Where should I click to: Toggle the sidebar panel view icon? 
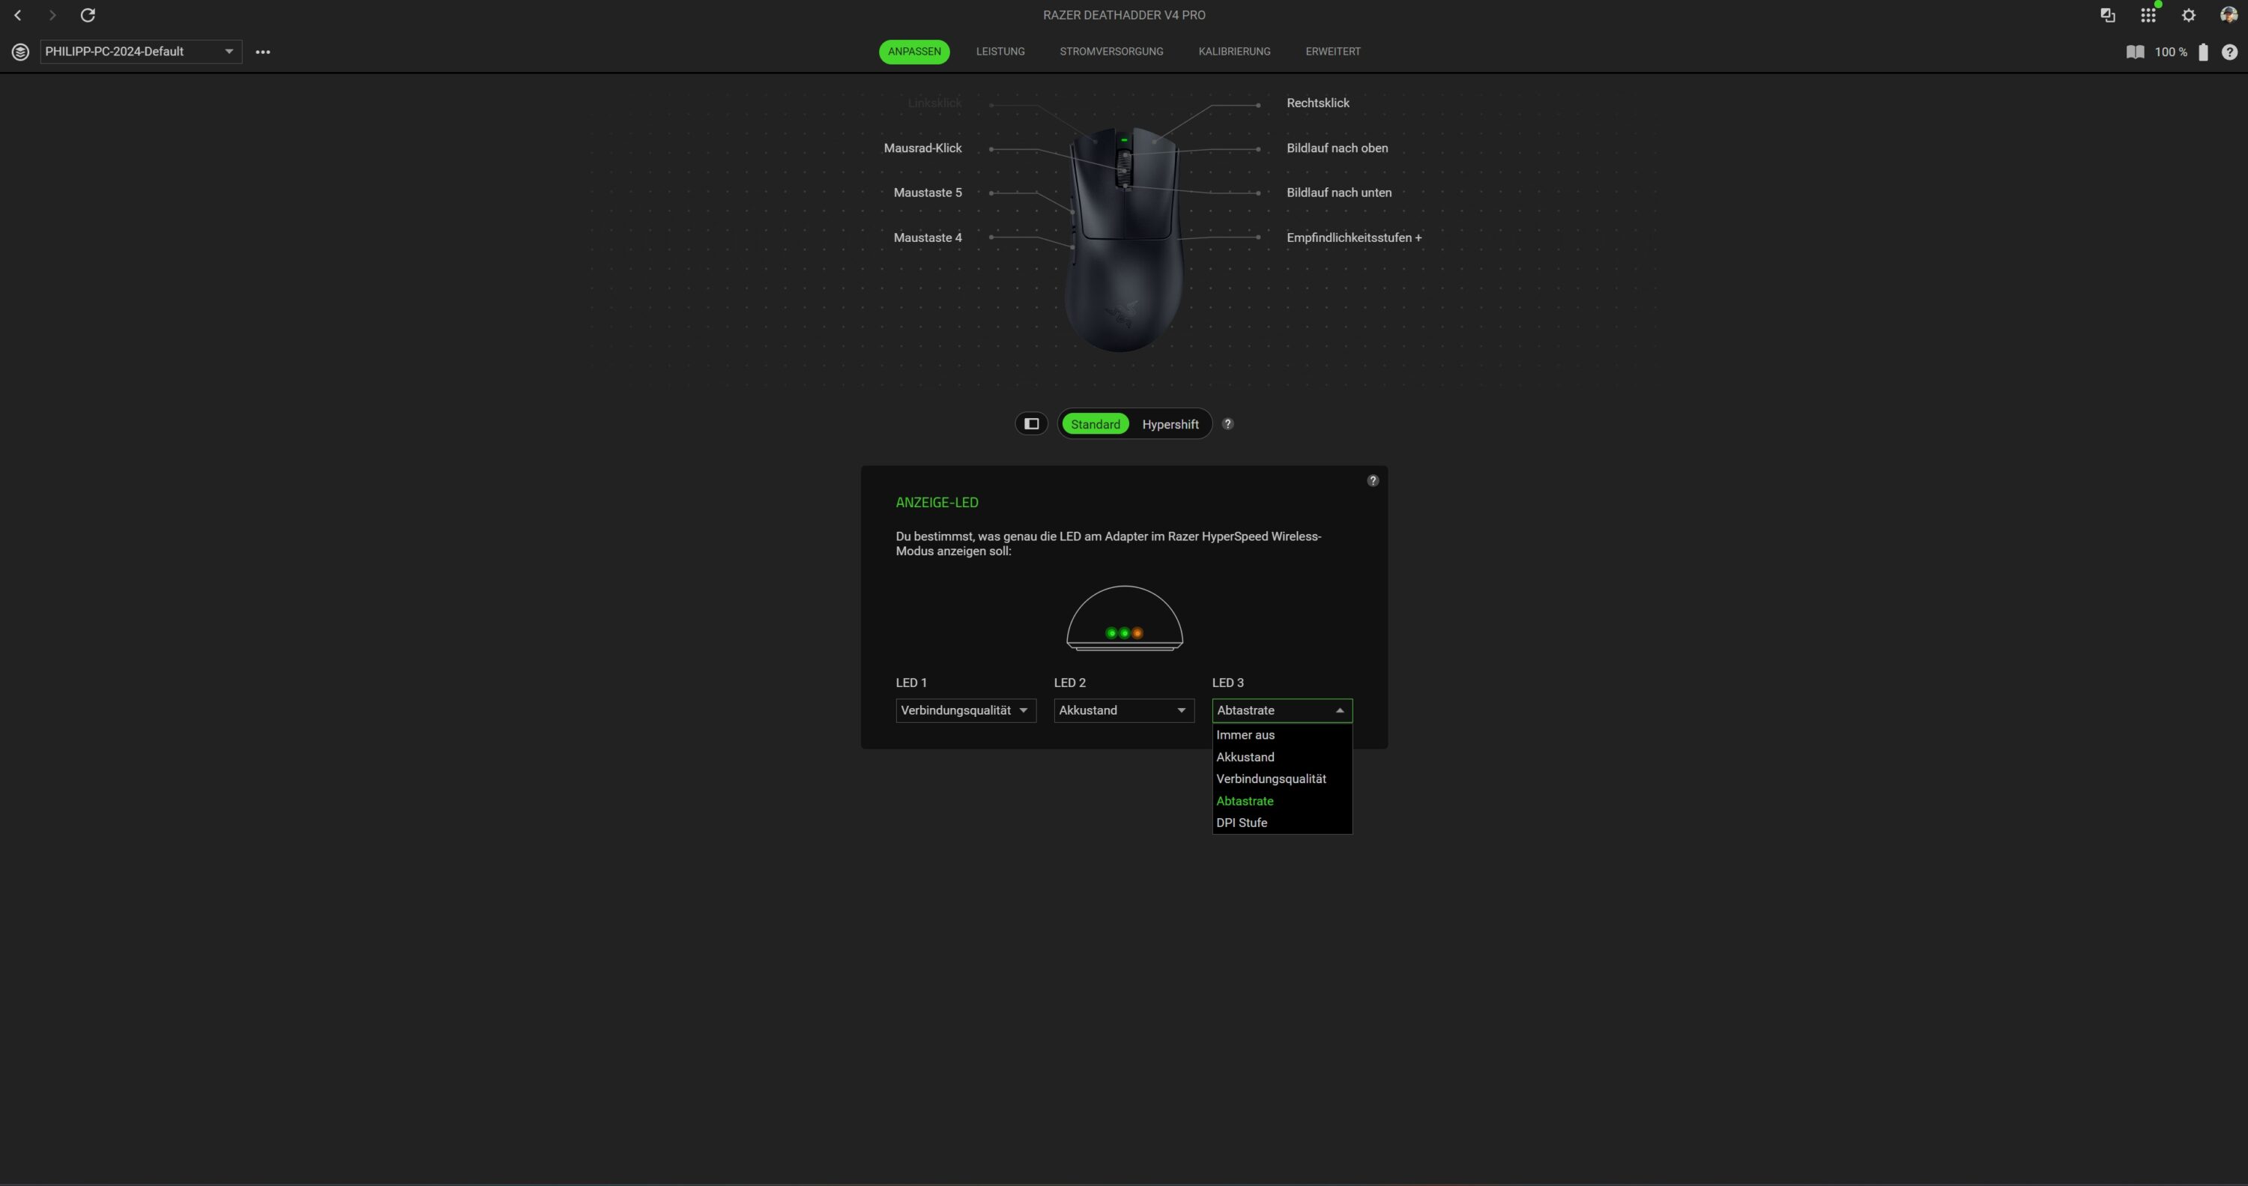[x=1032, y=424]
